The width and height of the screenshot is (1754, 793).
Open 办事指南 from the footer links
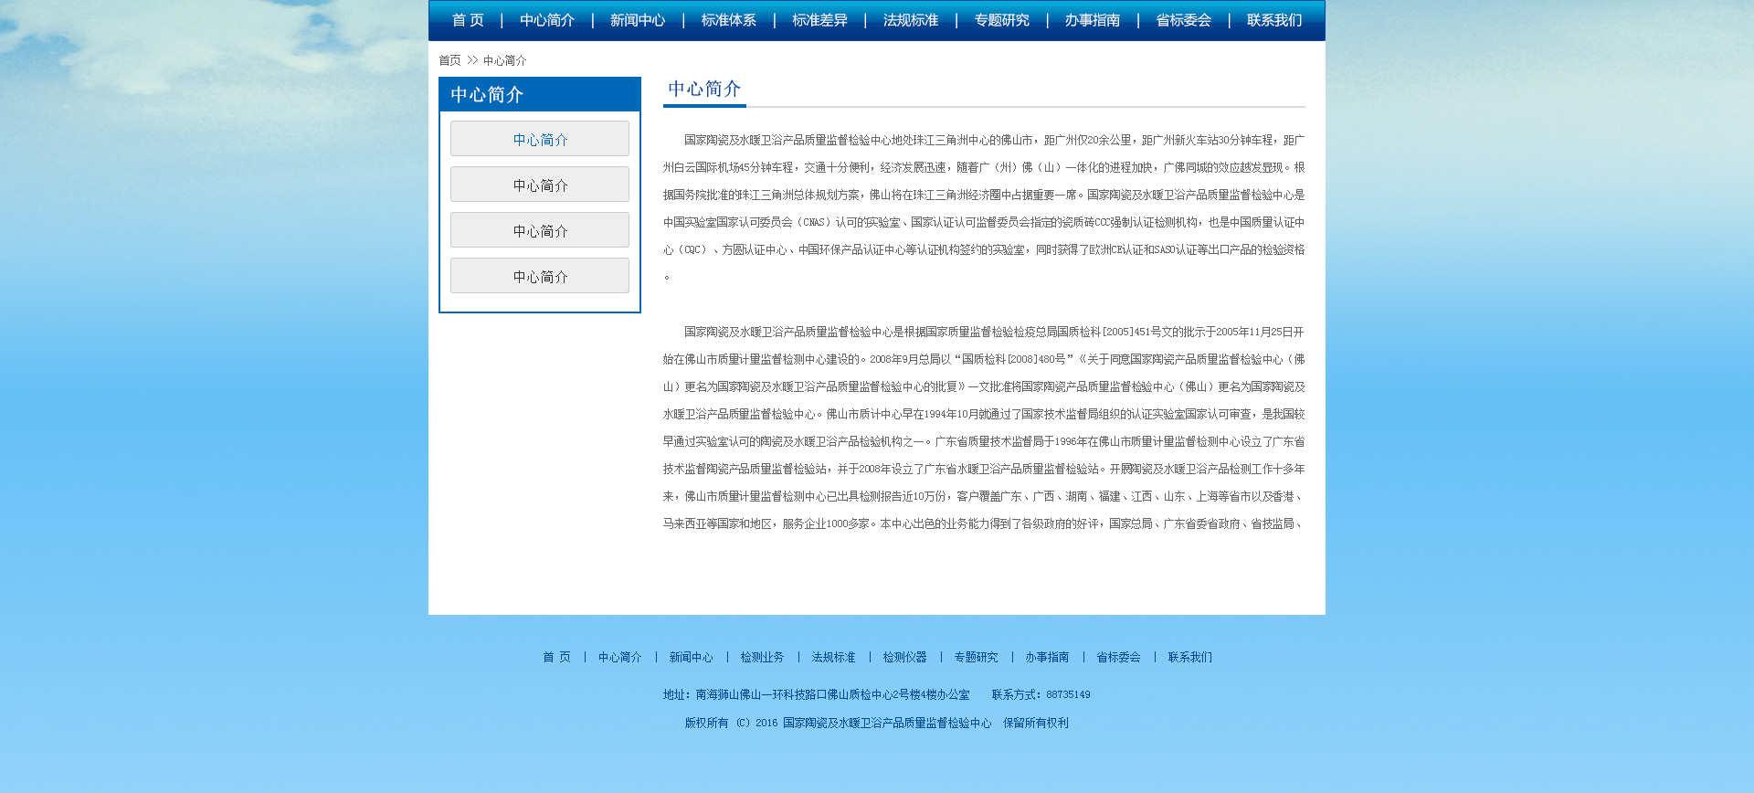(x=1047, y=657)
